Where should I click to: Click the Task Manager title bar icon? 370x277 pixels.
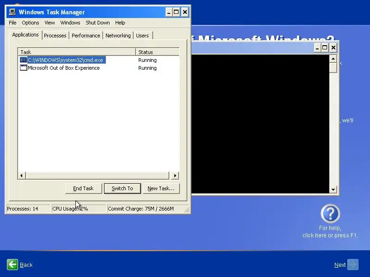point(12,12)
